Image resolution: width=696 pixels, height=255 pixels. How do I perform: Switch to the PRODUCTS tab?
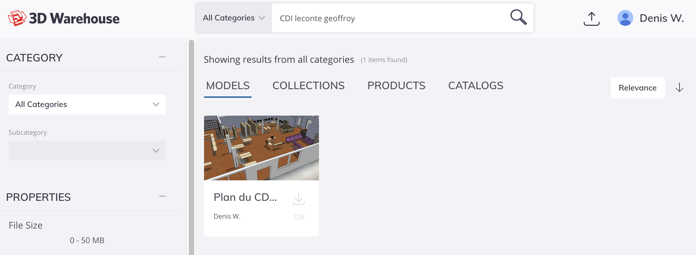pos(396,86)
